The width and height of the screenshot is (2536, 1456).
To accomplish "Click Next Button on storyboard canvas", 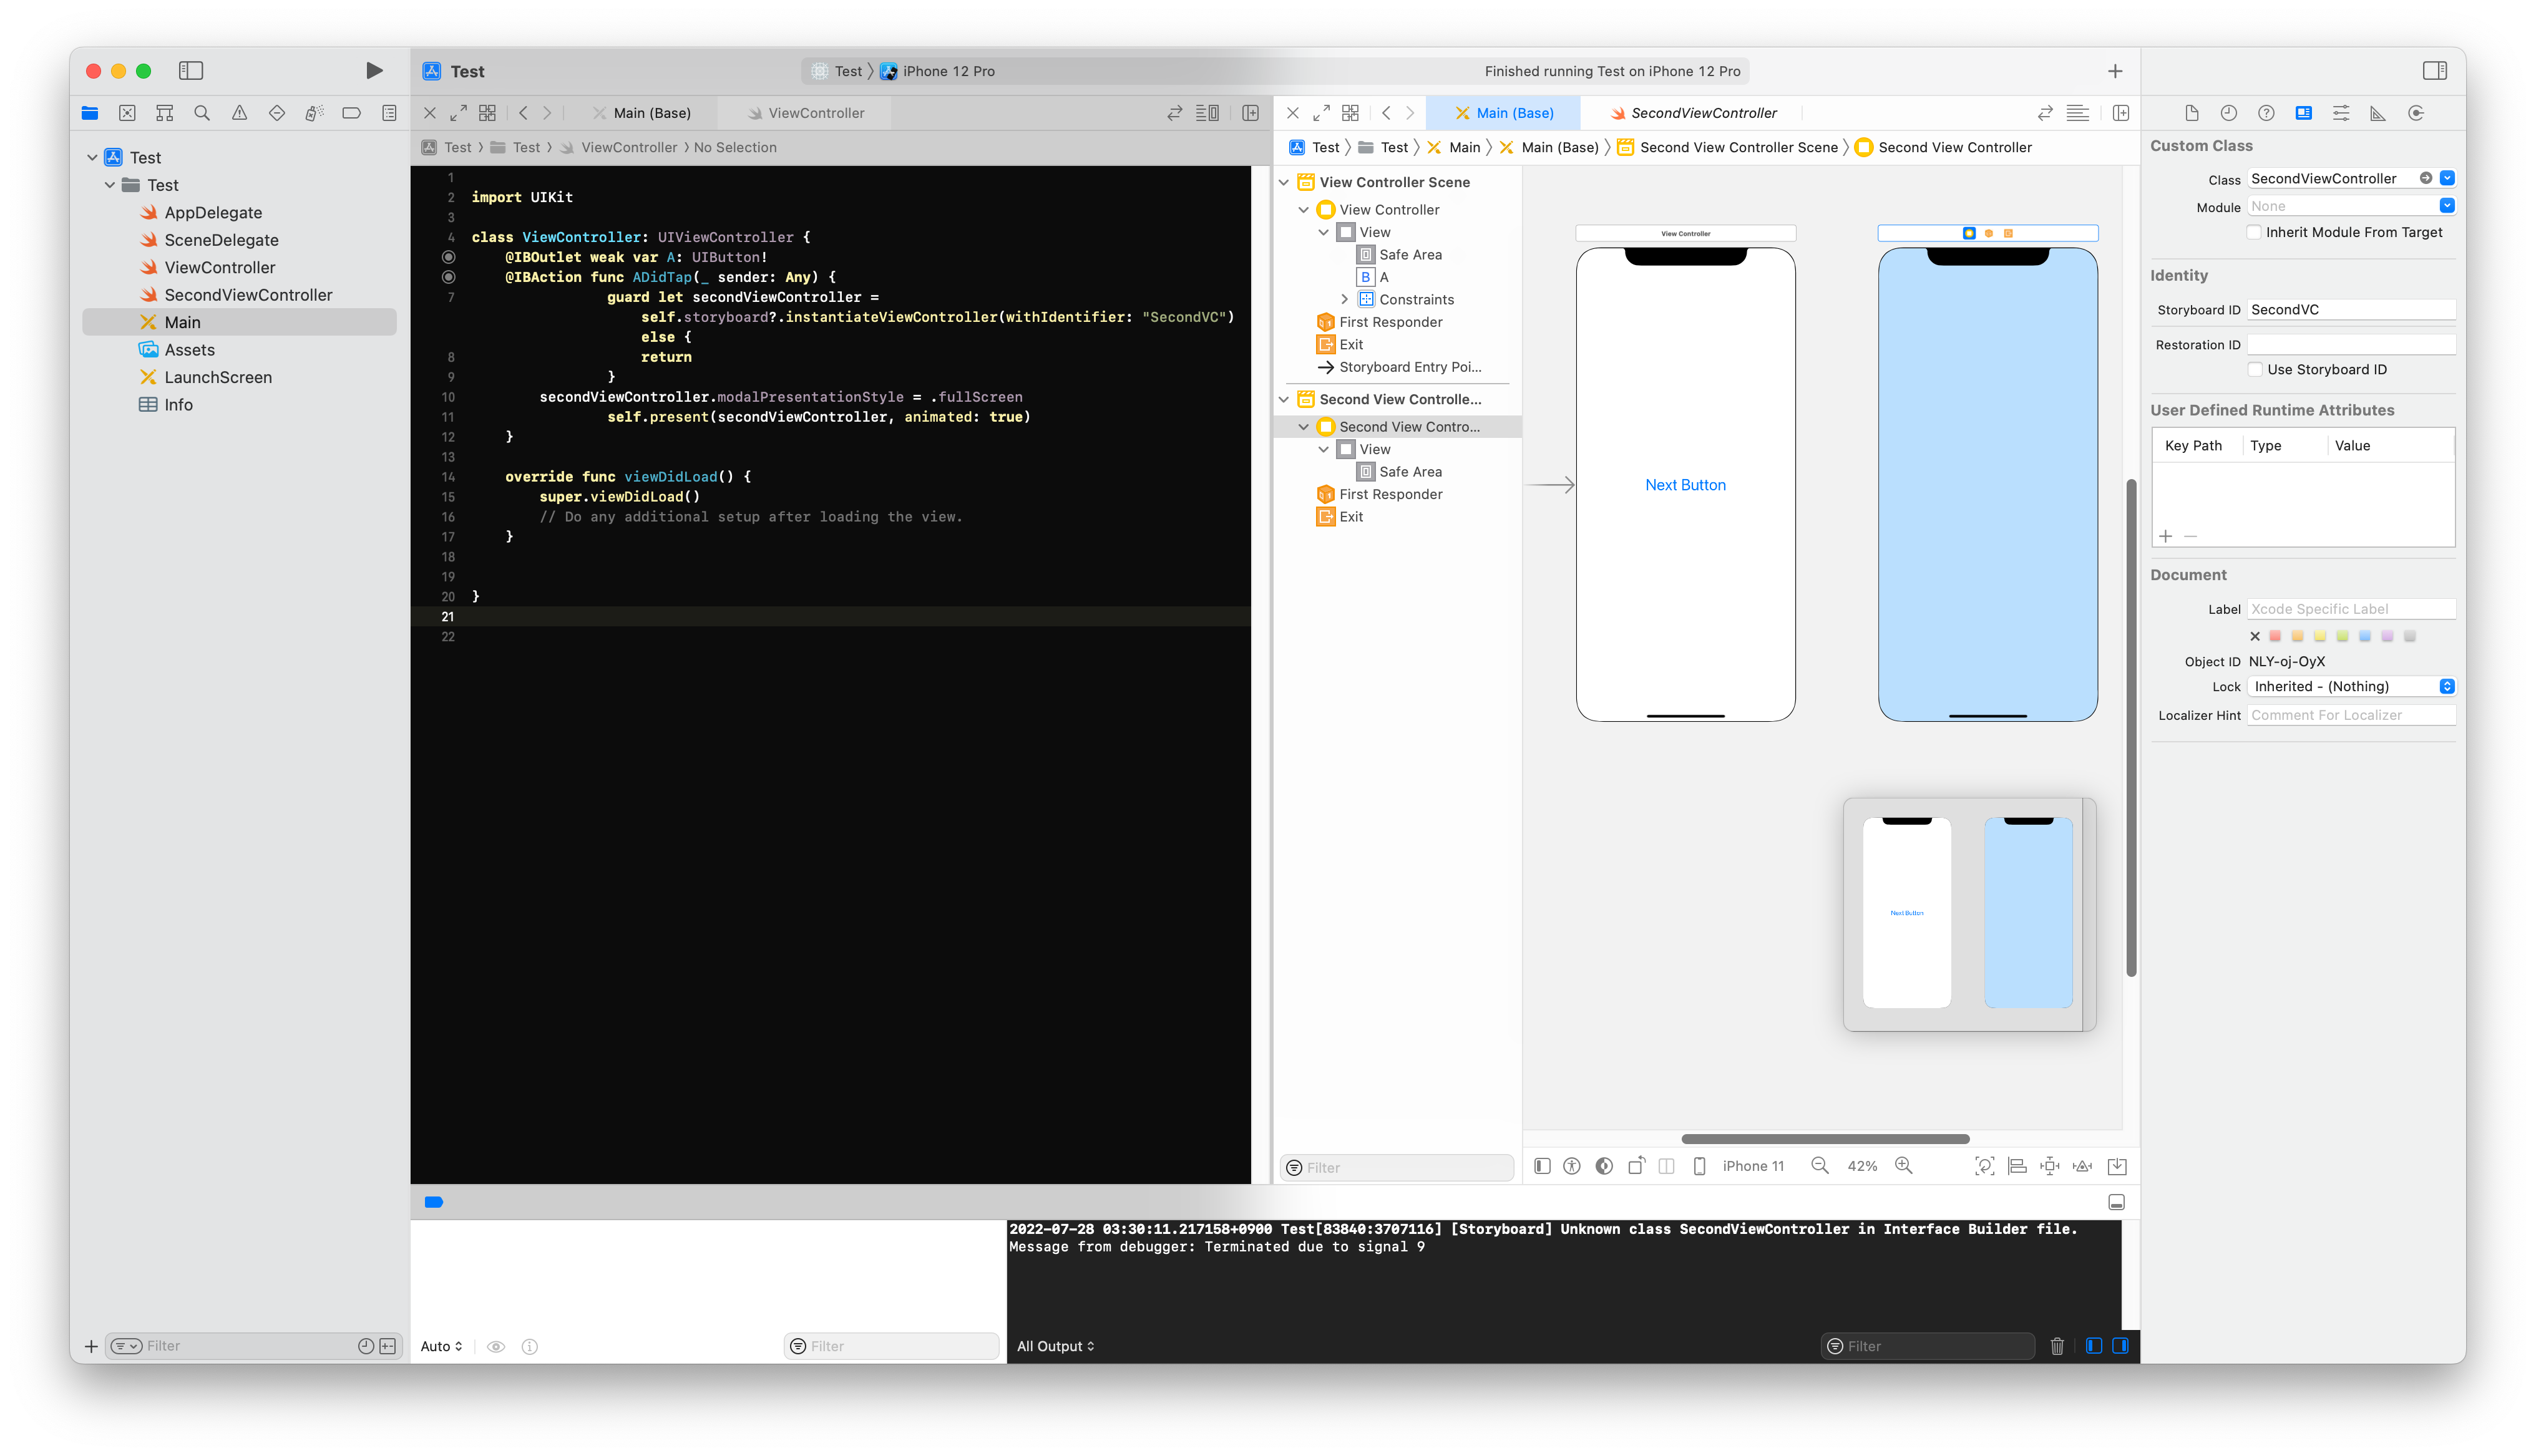I will pyautogui.click(x=1685, y=485).
